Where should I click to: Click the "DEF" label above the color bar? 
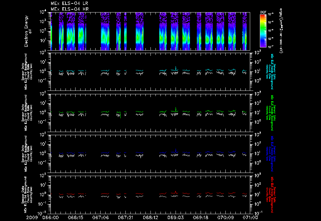pyautogui.click(x=263, y=12)
